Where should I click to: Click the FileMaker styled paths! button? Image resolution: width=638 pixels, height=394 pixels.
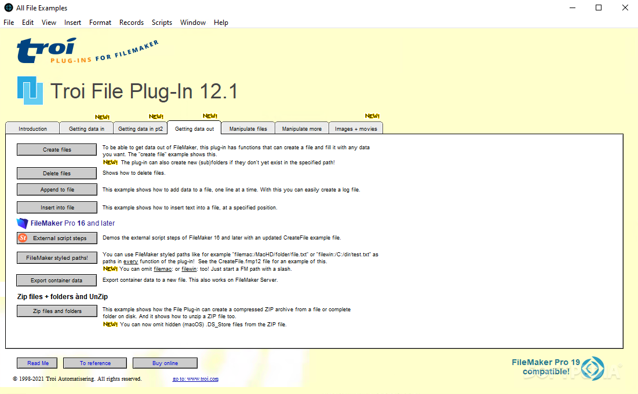click(x=57, y=257)
